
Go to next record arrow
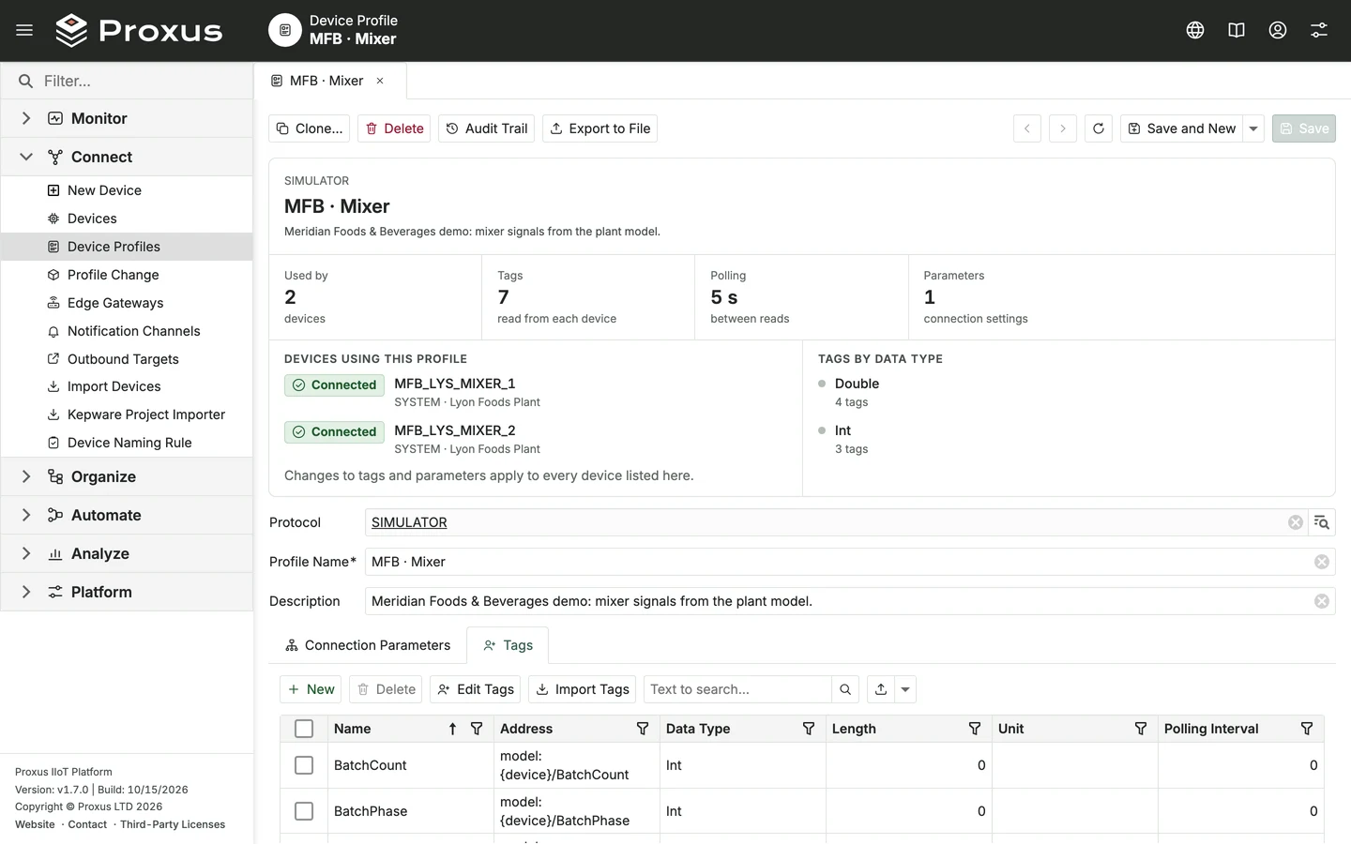coord(1063,128)
